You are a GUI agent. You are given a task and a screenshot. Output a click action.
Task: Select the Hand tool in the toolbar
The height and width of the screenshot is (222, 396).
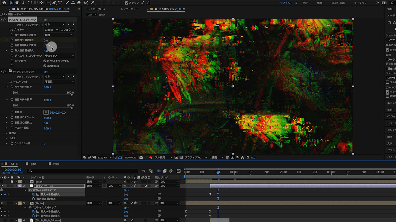(x=17, y=2)
